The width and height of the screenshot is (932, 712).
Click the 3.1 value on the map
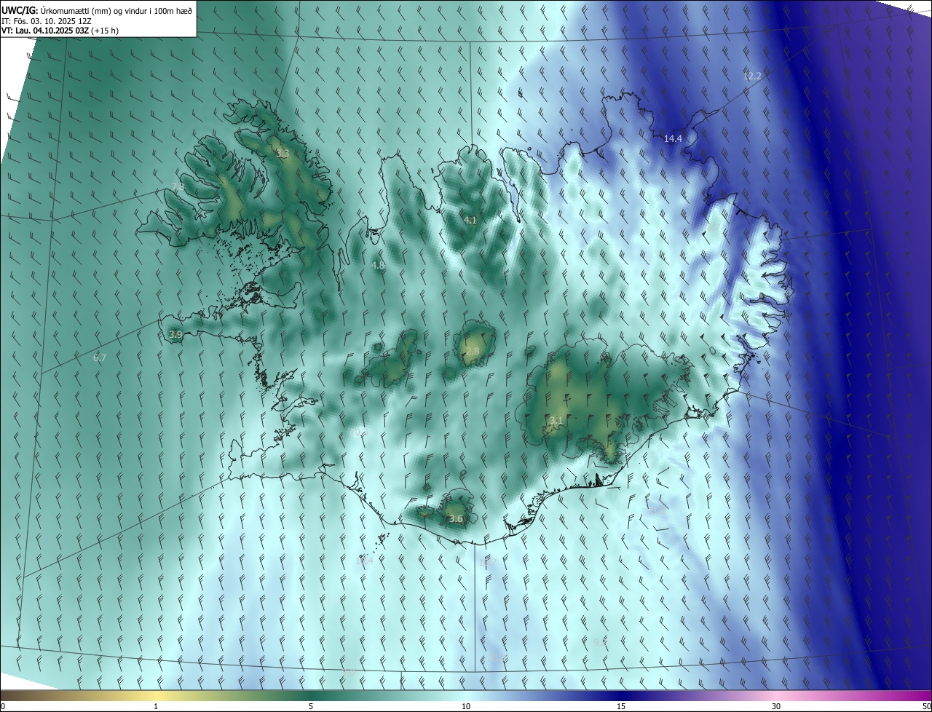tap(556, 420)
